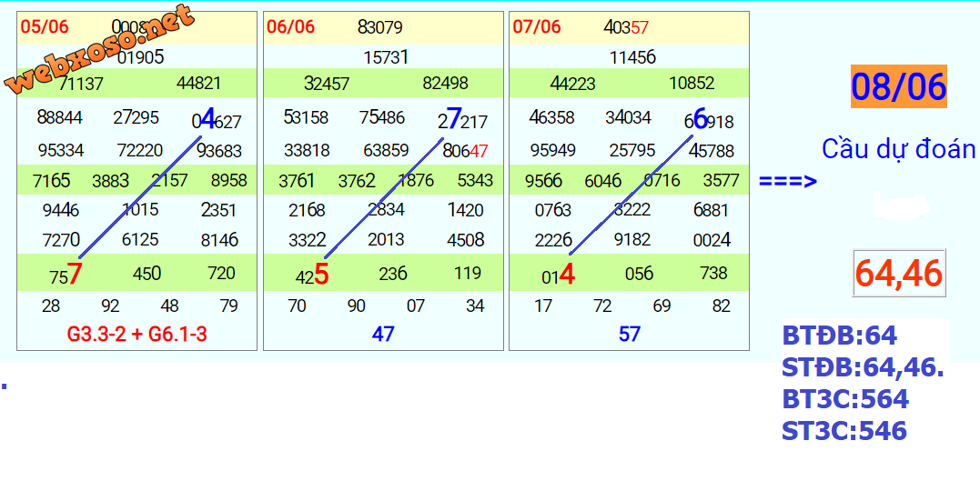Click the large red 7 in the 05/06 panel
This screenshot has width=980, height=481.
click(x=75, y=273)
